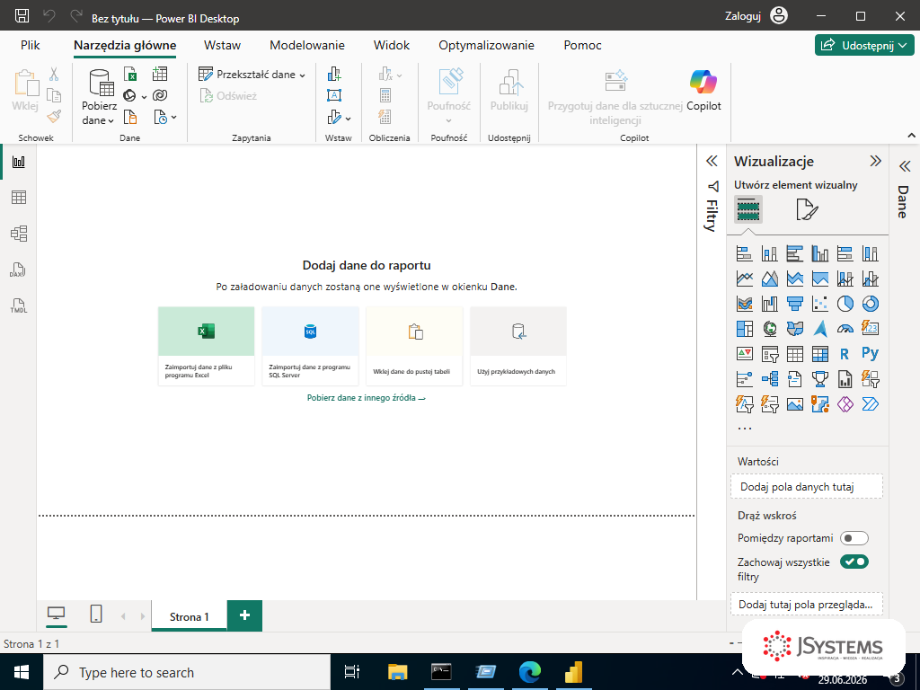920x690 pixels.
Task: Select the Strona 1 page tab
Action: (x=189, y=616)
